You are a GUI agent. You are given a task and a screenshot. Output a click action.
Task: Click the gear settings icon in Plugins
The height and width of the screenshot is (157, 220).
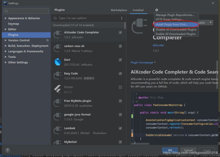click(157, 10)
